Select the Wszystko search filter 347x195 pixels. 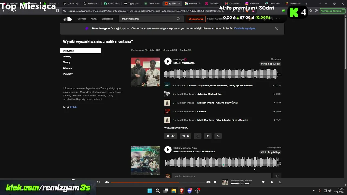pos(80,51)
